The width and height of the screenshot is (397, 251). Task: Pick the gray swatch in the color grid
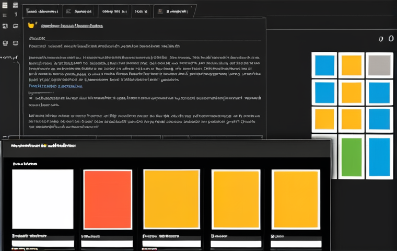379,65
